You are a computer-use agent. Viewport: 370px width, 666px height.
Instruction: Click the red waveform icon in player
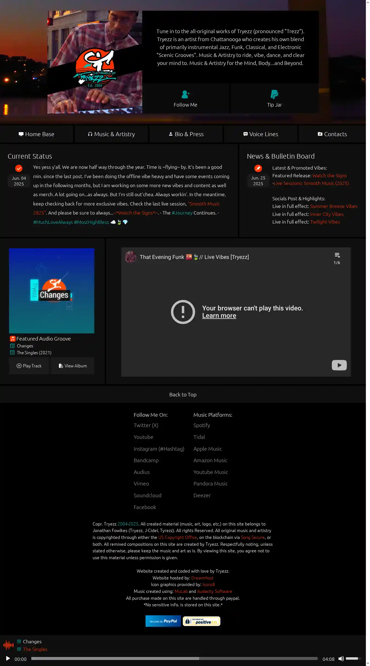[8, 645]
